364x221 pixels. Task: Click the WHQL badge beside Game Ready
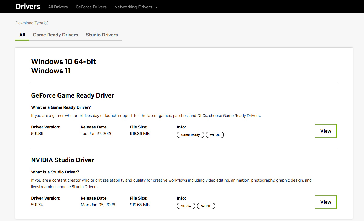point(215,135)
